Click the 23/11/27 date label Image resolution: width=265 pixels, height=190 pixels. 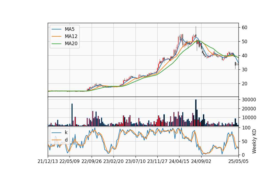coord(157,161)
